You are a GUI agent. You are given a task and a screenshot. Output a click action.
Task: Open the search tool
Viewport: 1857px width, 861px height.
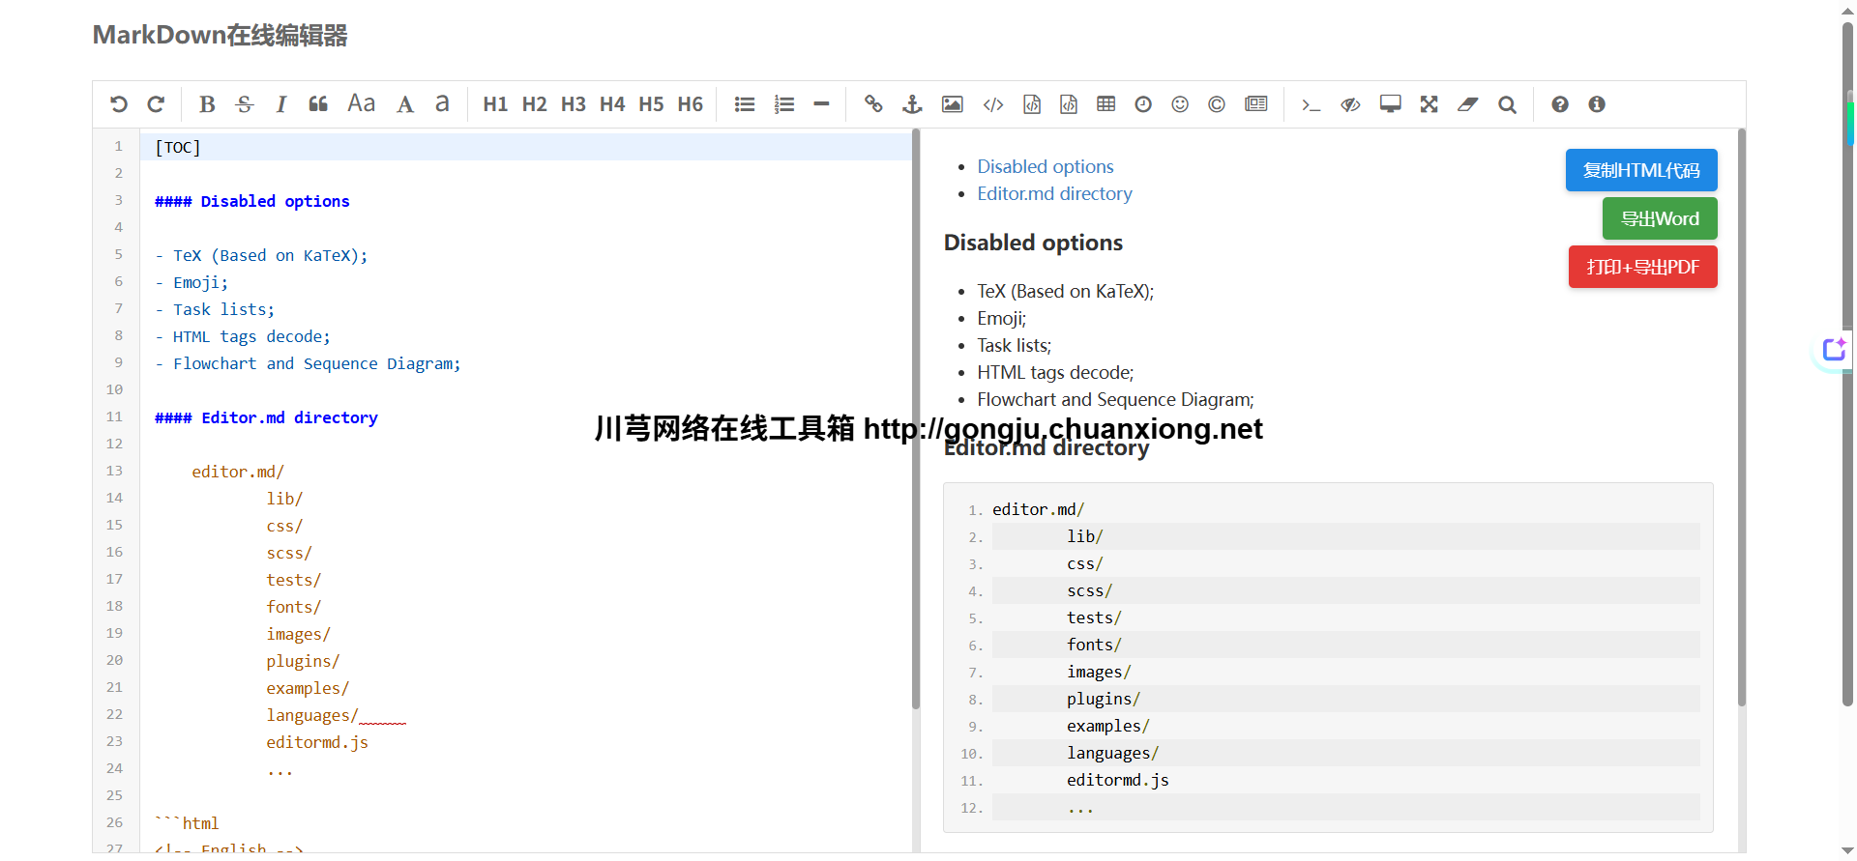coord(1508,104)
